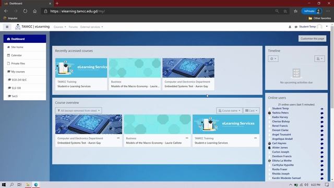Open Windows taskbar search
334x188 pixels.
(11, 184)
